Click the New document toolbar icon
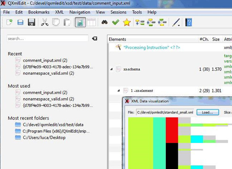 (x=9, y=23)
